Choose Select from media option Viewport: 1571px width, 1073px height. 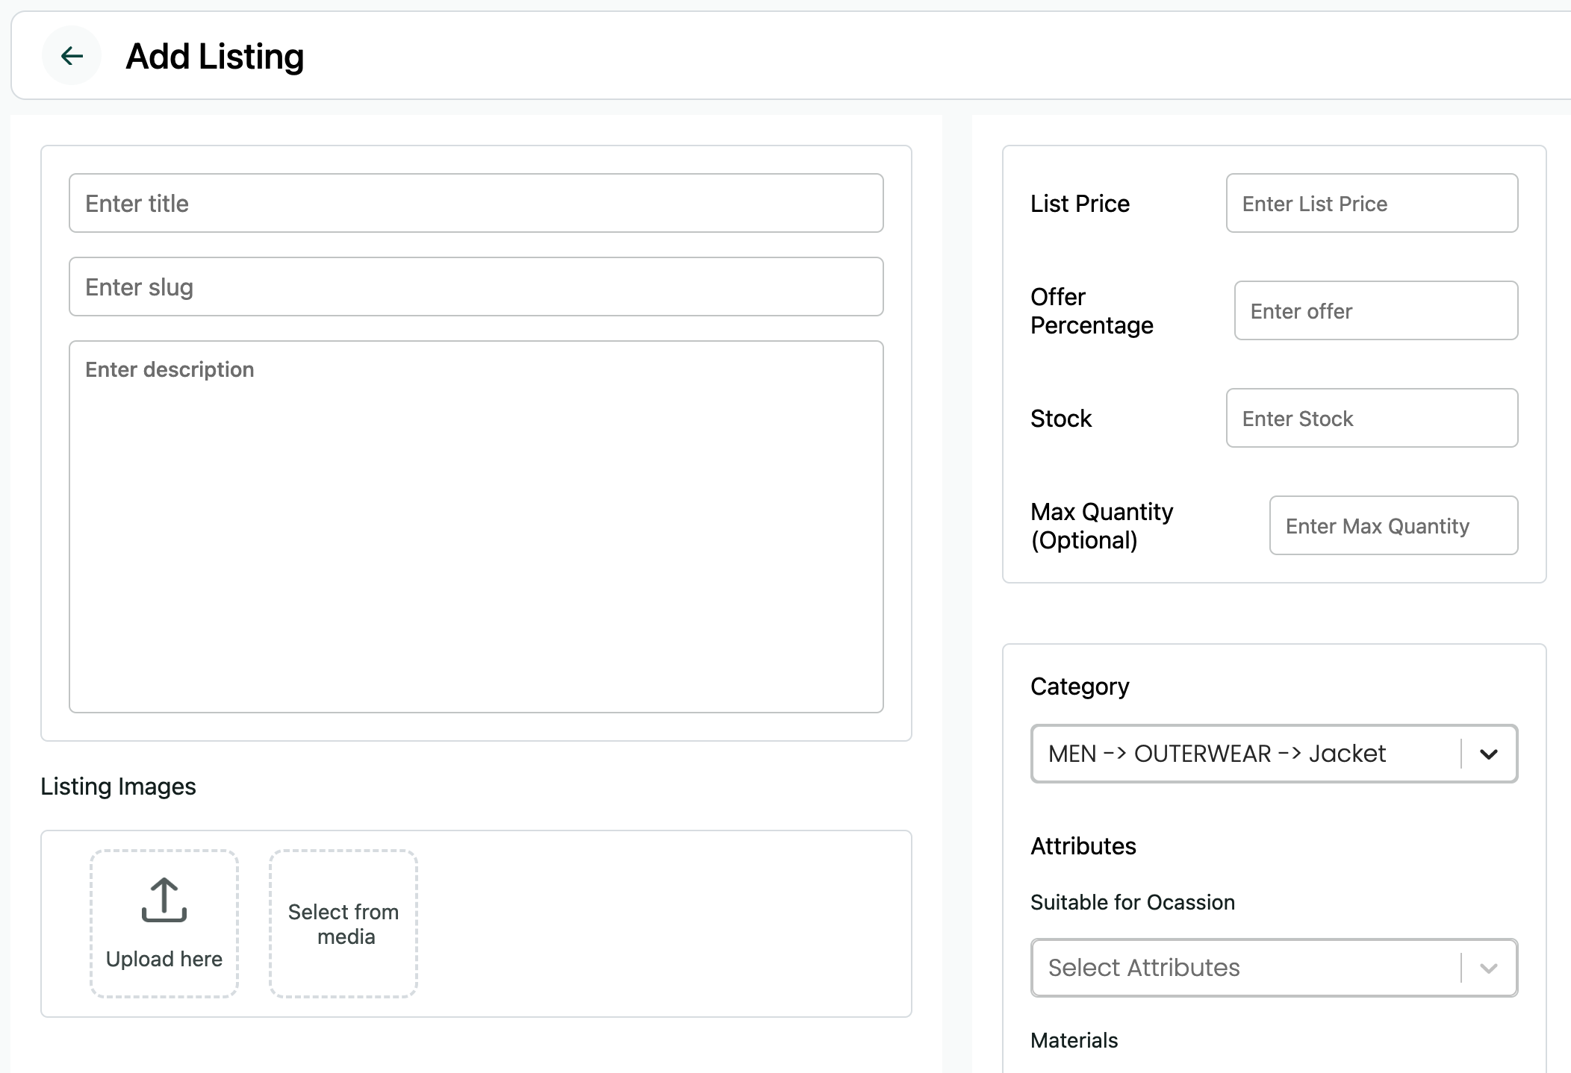click(x=343, y=924)
